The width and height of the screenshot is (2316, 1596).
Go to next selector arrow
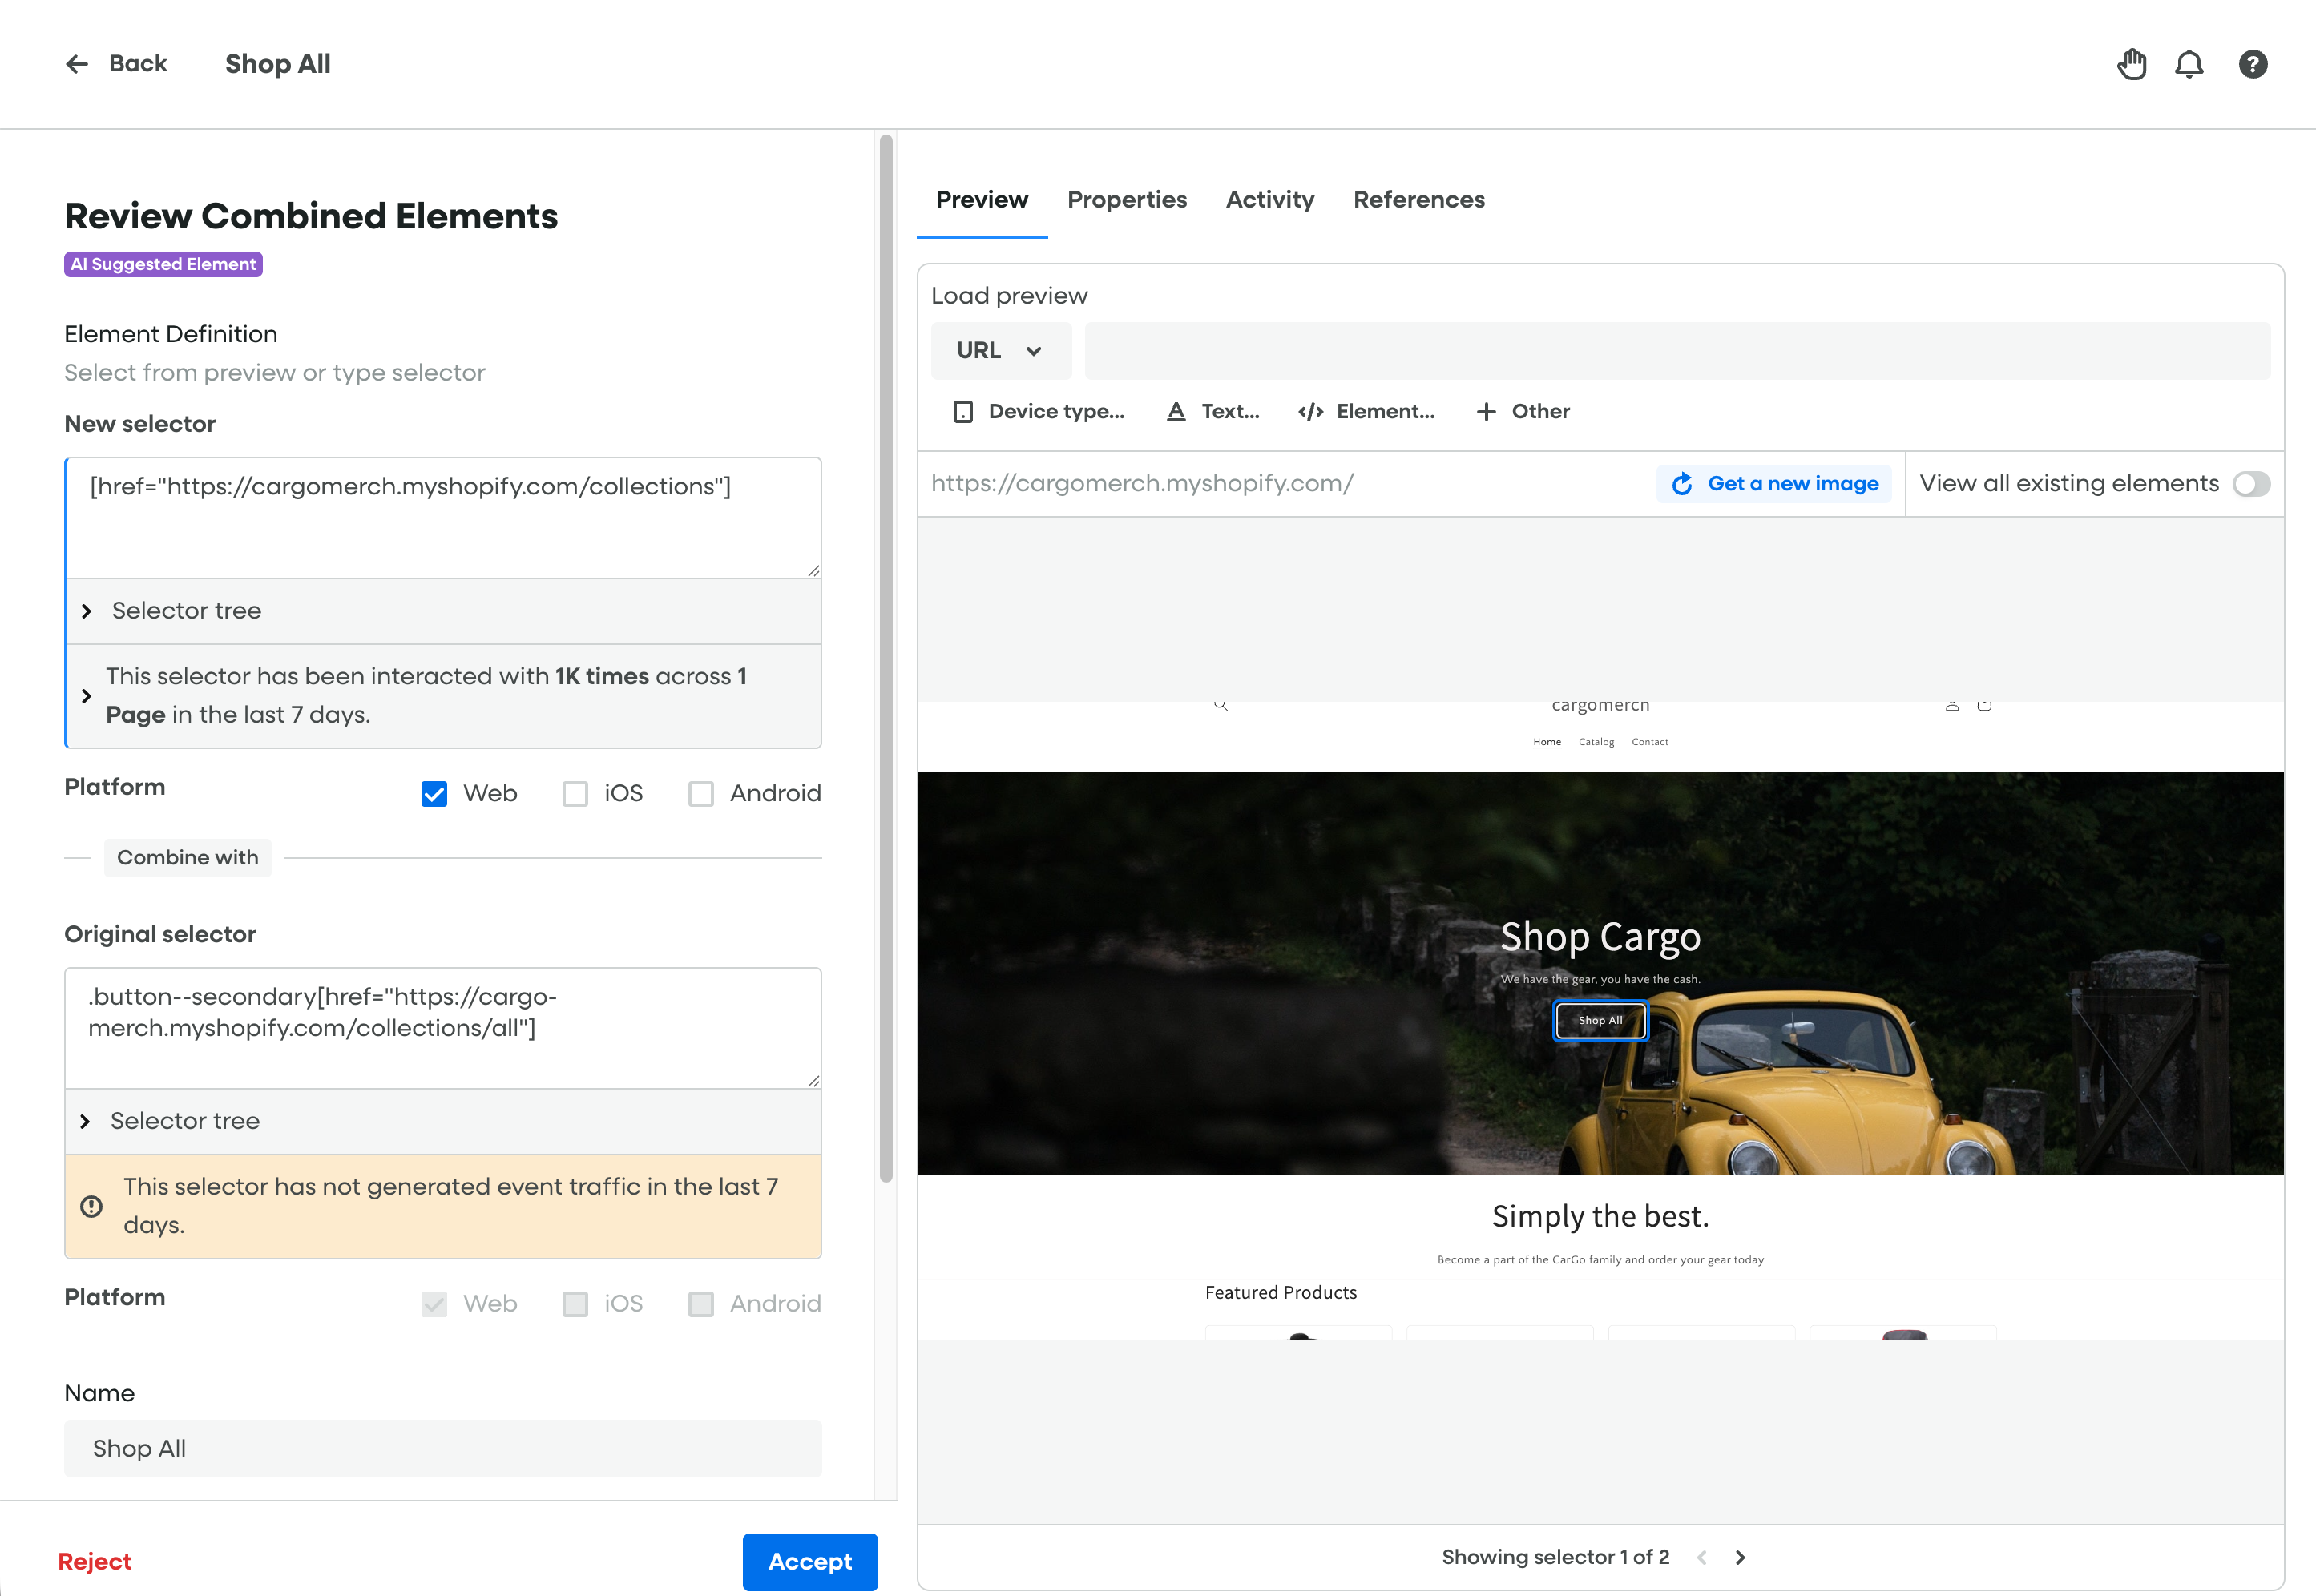[x=1740, y=1557]
